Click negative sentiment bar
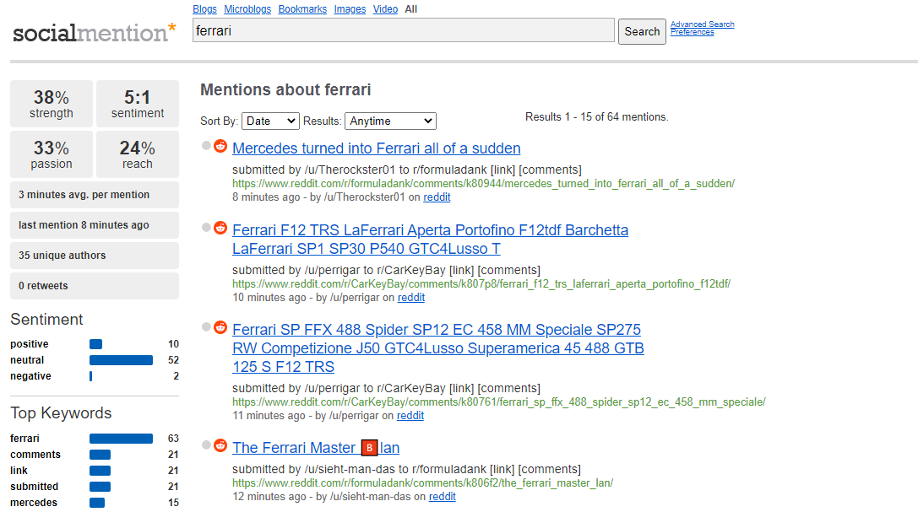Image resolution: width=918 pixels, height=512 pixels. coord(90,376)
